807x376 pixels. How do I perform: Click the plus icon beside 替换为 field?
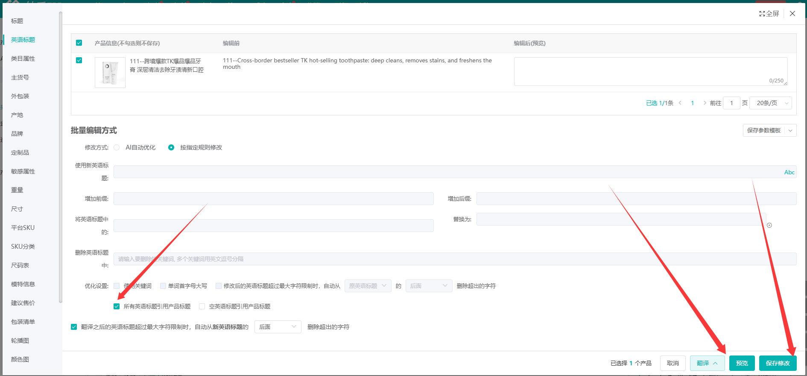(x=769, y=225)
